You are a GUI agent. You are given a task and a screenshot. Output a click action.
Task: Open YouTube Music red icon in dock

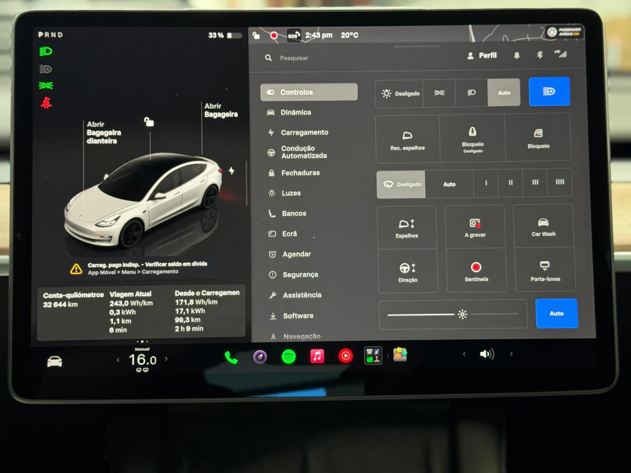click(x=345, y=356)
